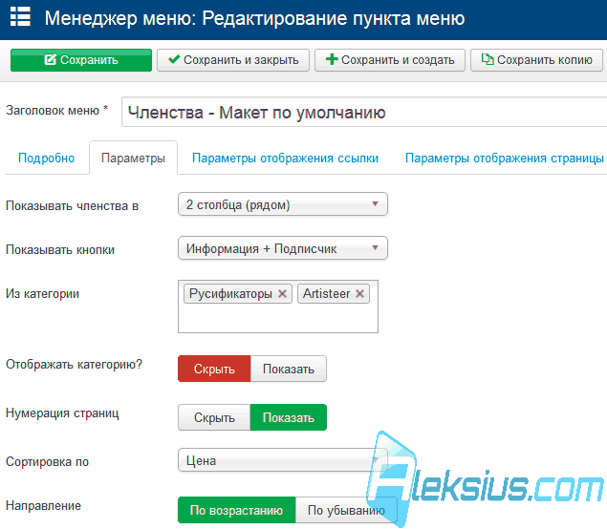Select the Параметры tab
This screenshot has width=607, height=529.
pyautogui.click(x=133, y=159)
